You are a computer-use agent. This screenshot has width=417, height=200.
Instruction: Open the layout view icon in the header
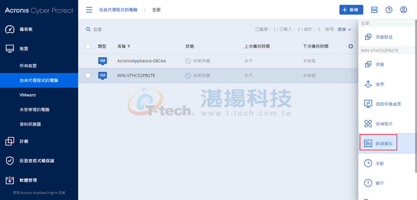point(375,10)
